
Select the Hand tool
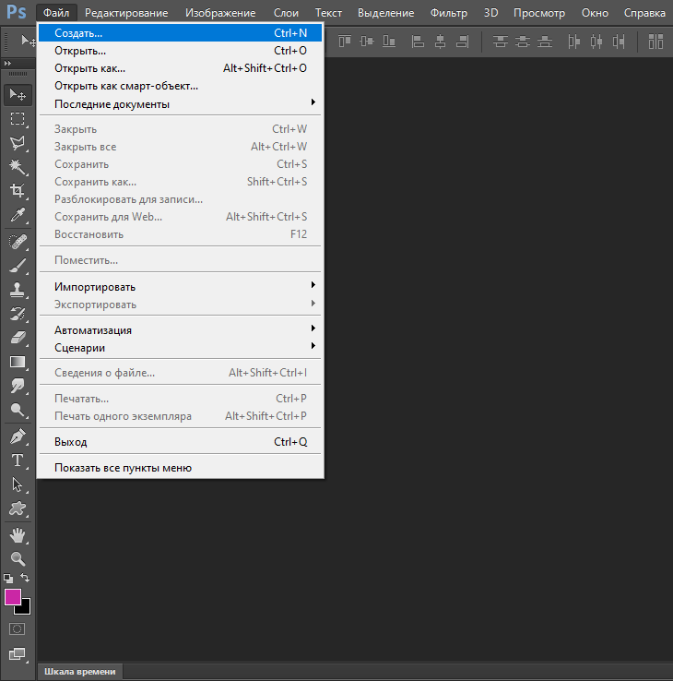coord(18,535)
